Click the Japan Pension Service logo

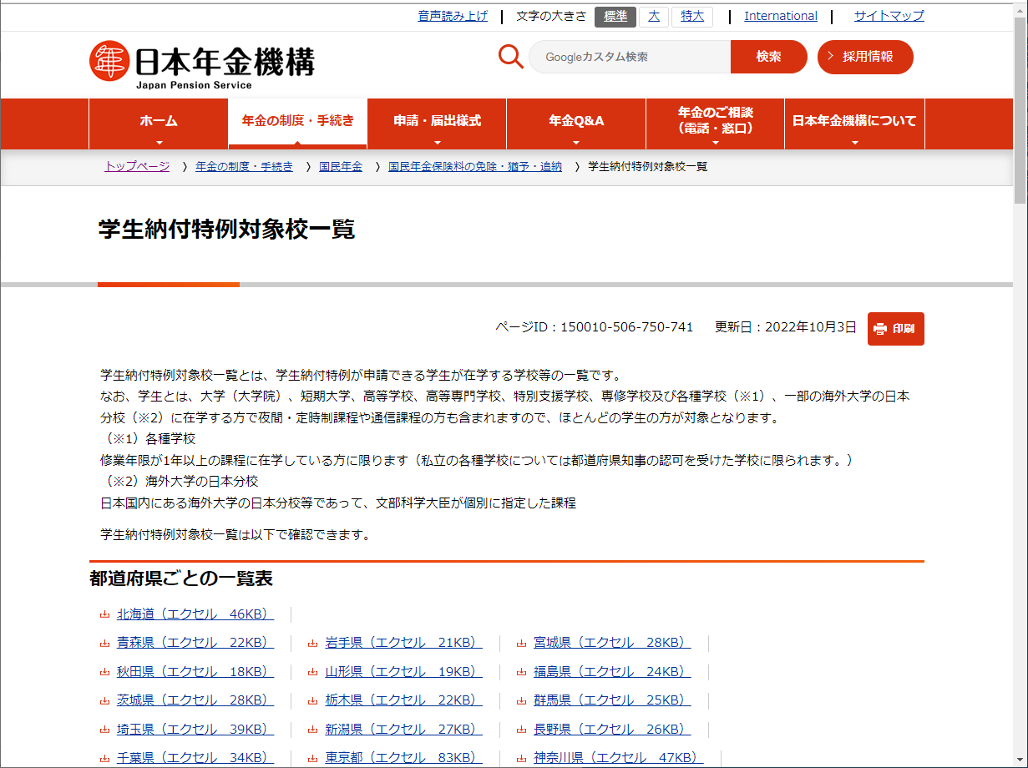click(202, 63)
